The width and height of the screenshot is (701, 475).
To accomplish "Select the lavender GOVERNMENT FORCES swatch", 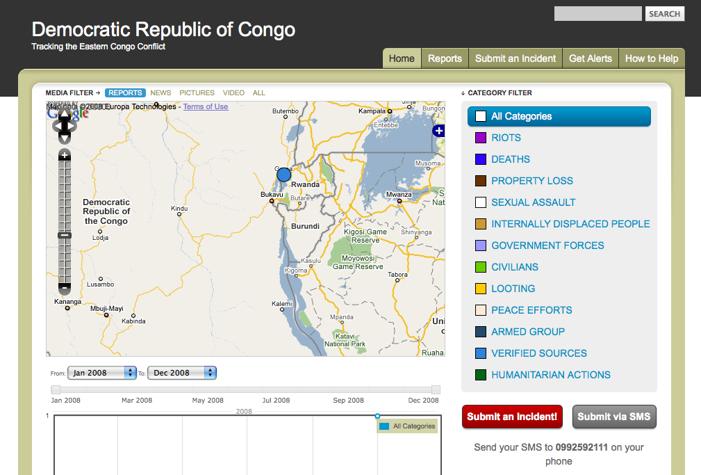I will (481, 245).
